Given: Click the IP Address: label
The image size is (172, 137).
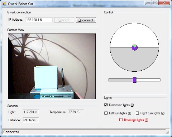Looking at the screenshot, I should pyautogui.click(x=16, y=20).
